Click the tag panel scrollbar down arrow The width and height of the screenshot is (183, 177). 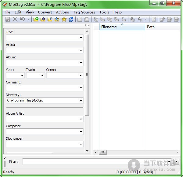(x=87, y=151)
